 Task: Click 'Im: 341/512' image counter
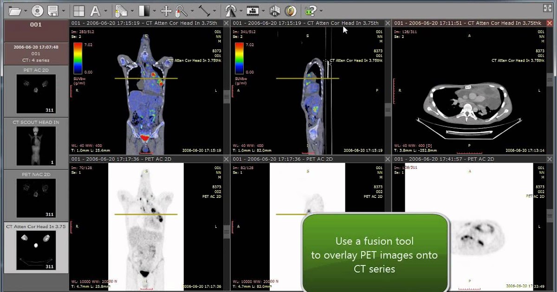coord(244,32)
